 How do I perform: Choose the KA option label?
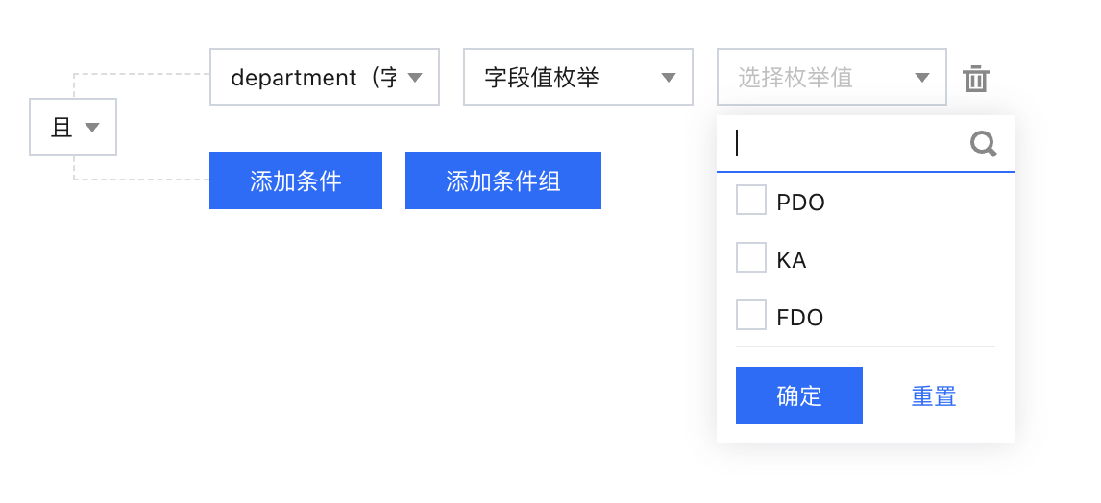[791, 259]
